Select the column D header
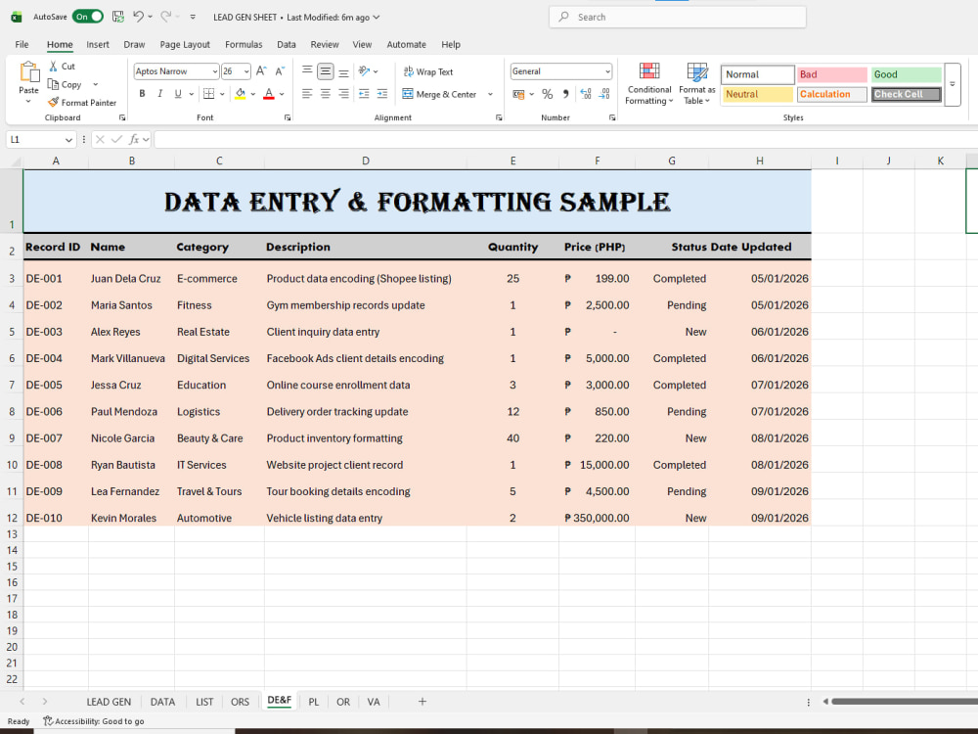Viewport: 978px width, 734px height. pos(366,161)
